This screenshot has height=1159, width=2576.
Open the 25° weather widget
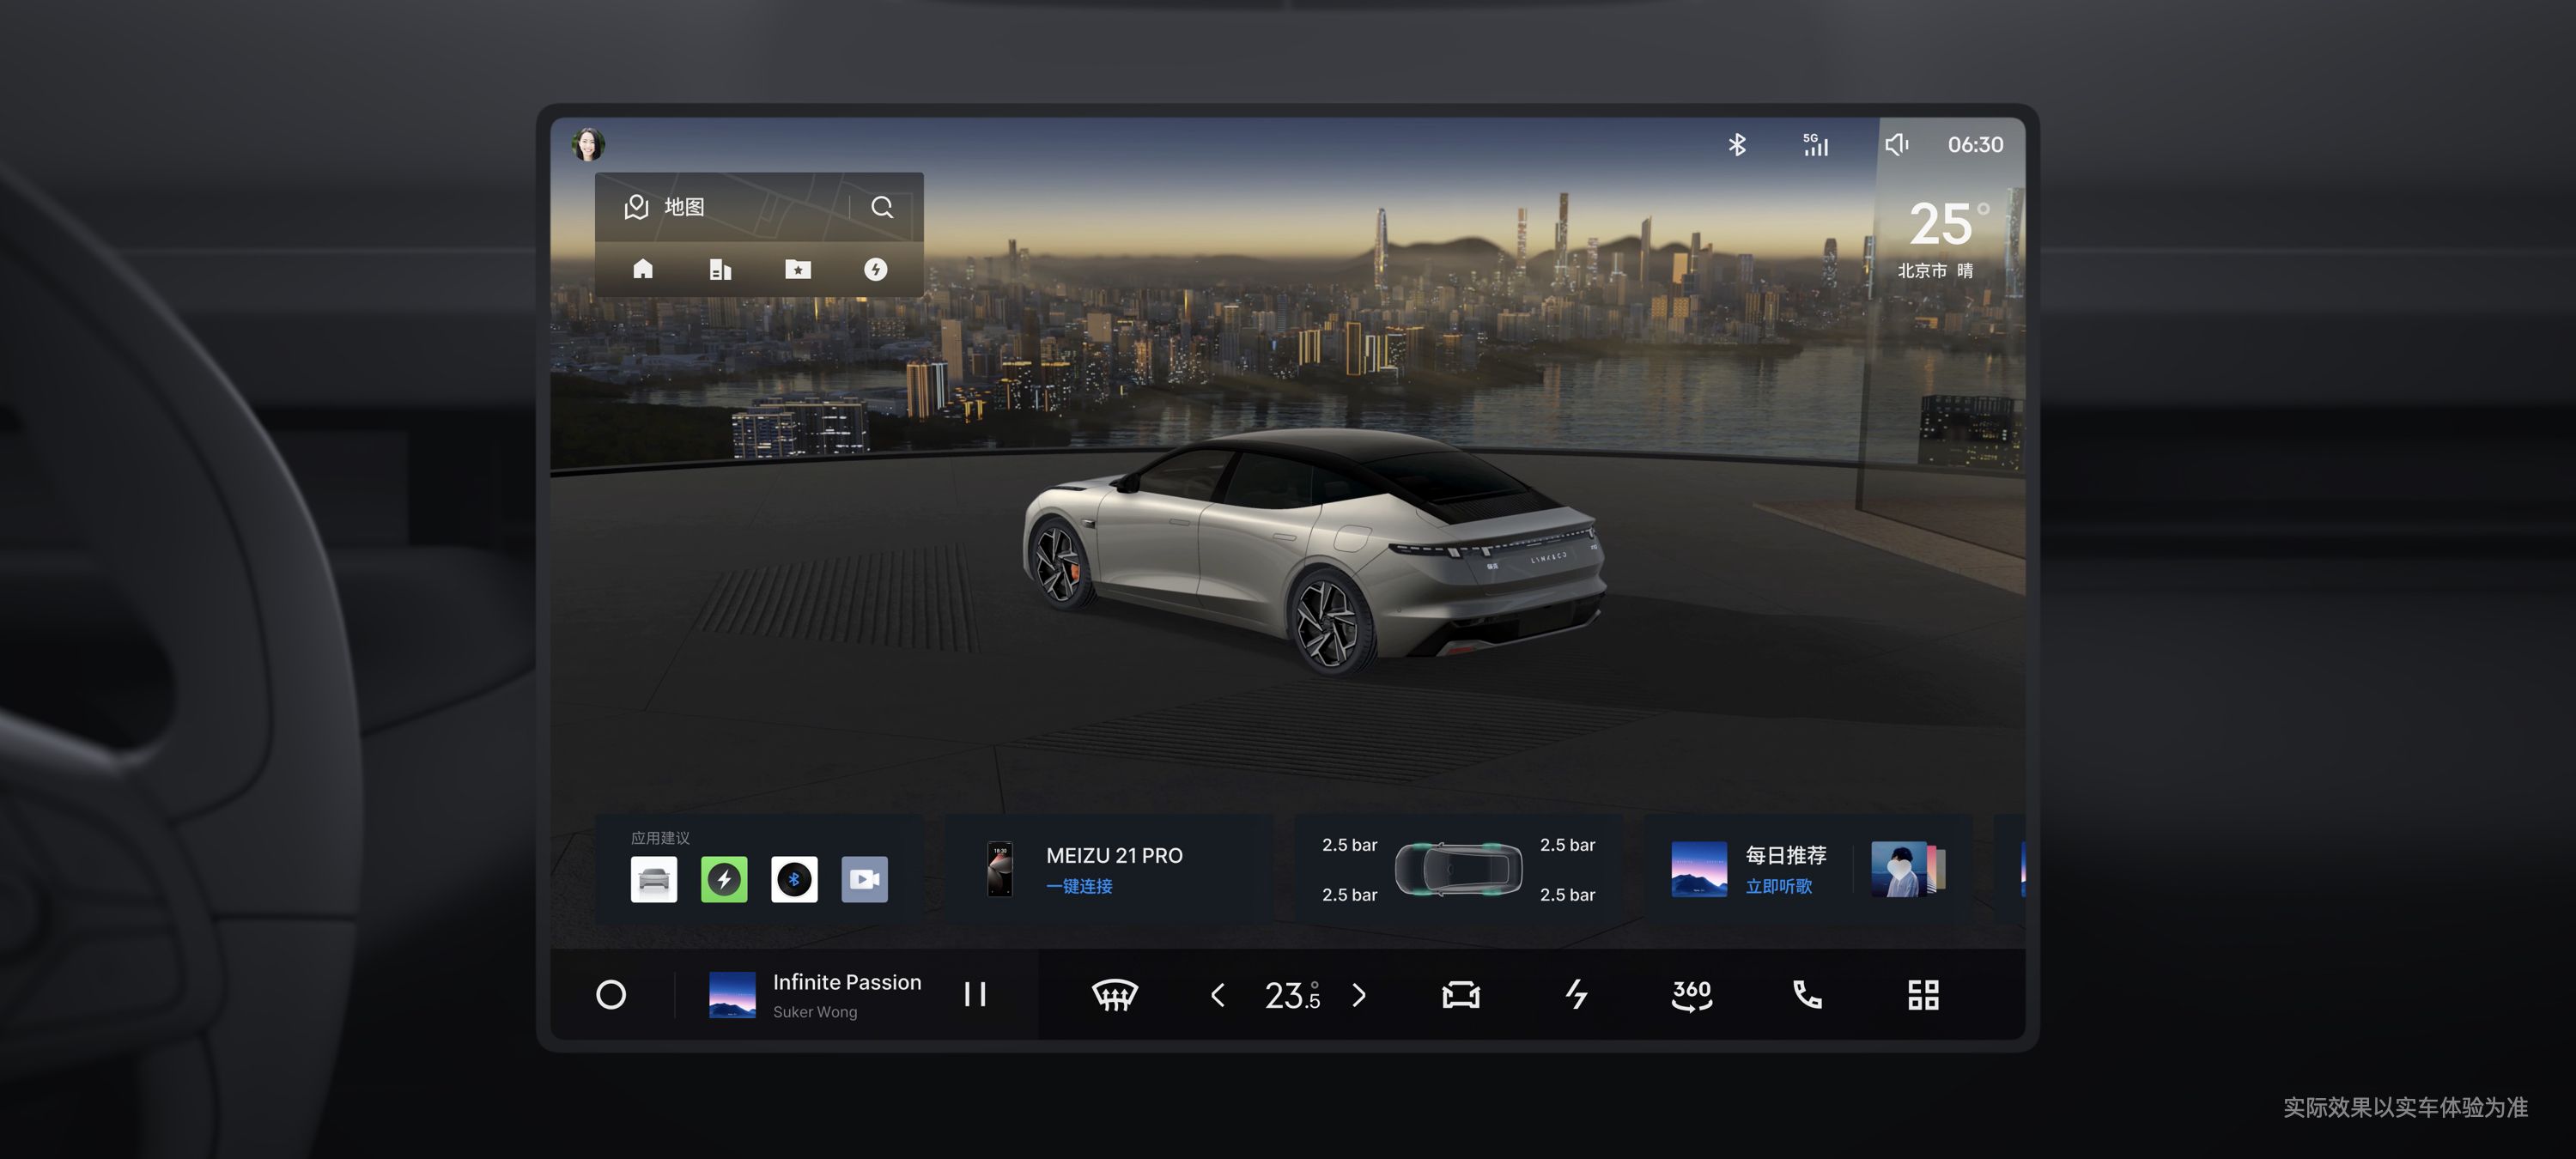click(1947, 224)
